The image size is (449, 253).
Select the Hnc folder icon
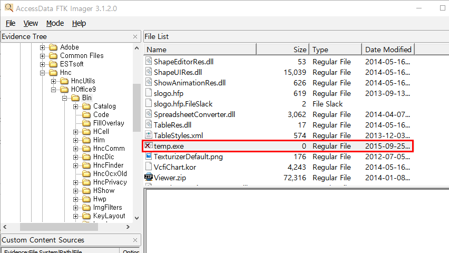[53, 73]
